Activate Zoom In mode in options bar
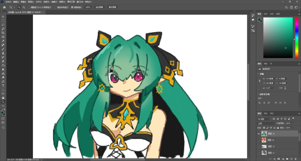Screen dimensions: 301x161 [x=19, y=7]
